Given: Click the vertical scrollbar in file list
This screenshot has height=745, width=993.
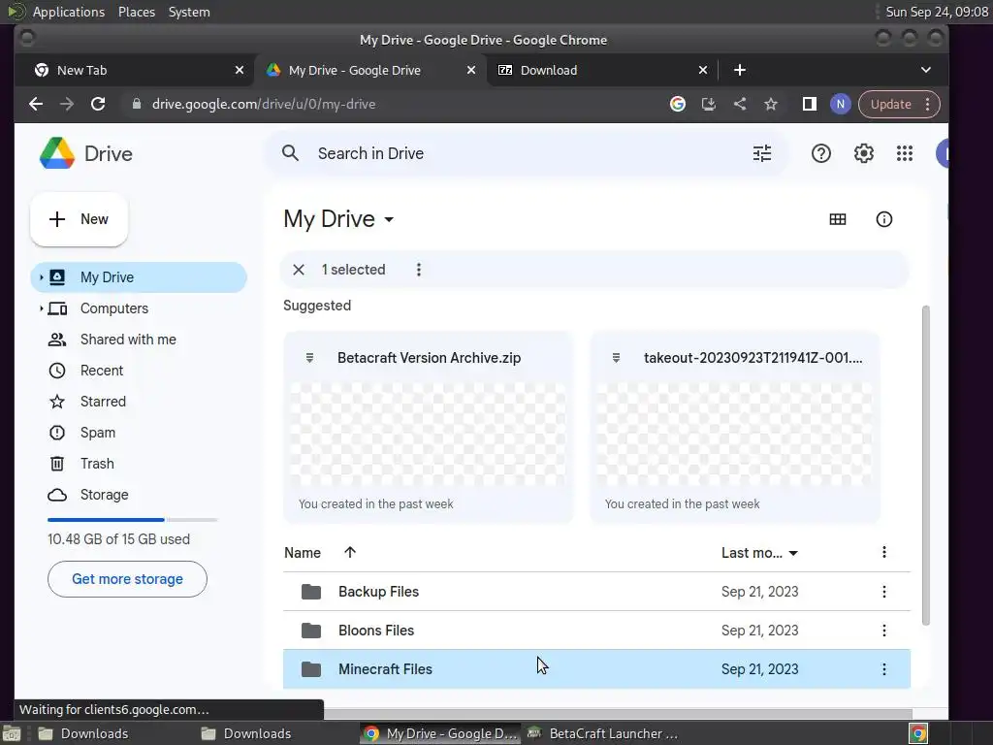Looking at the screenshot, I should [925, 466].
